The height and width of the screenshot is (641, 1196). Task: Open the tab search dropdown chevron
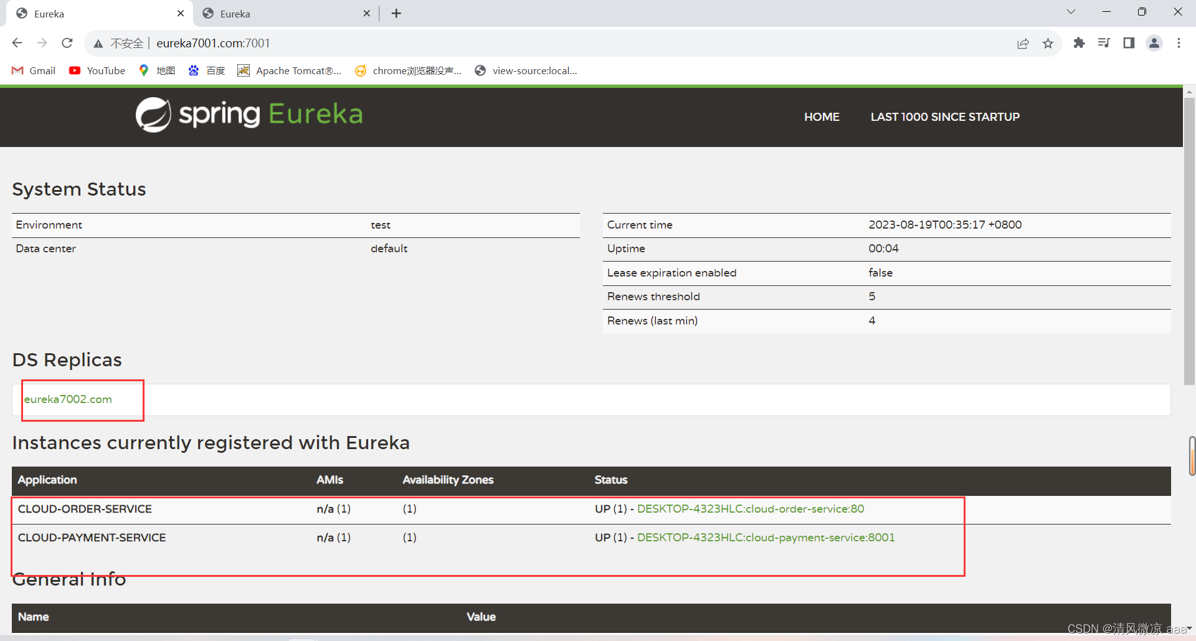(x=1071, y=12)
